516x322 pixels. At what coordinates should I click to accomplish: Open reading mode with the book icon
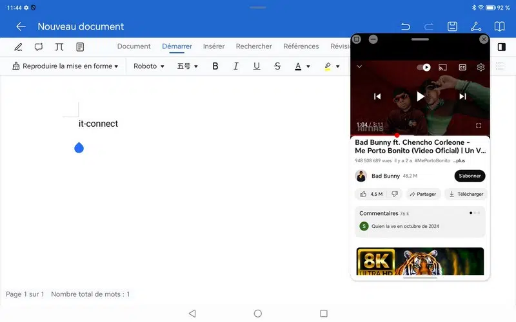pos(499,26)
